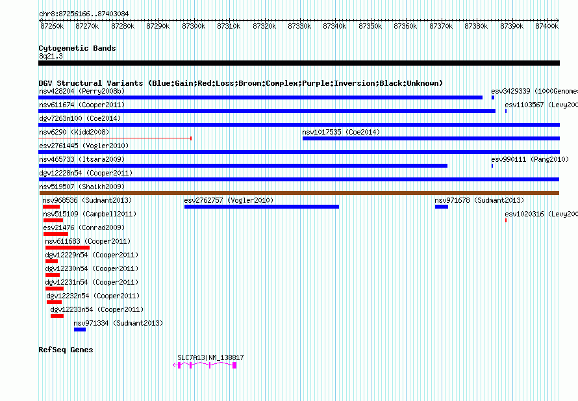Select the small blue esv3429339 marker
The height and width of the screenshot is (401, 578).
click(493, 97)
